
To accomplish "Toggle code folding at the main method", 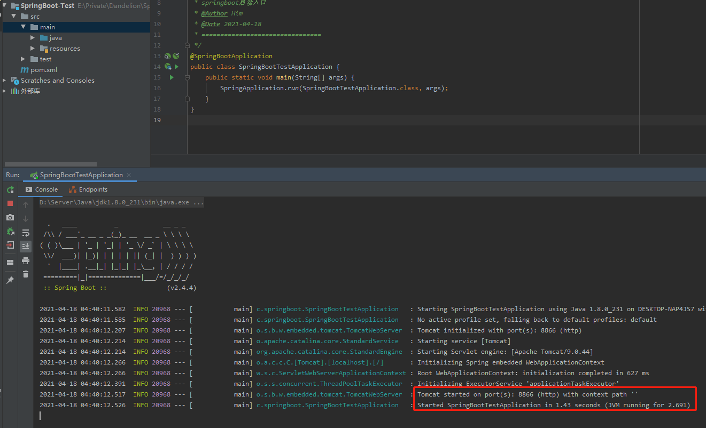I will coord(187,77).
